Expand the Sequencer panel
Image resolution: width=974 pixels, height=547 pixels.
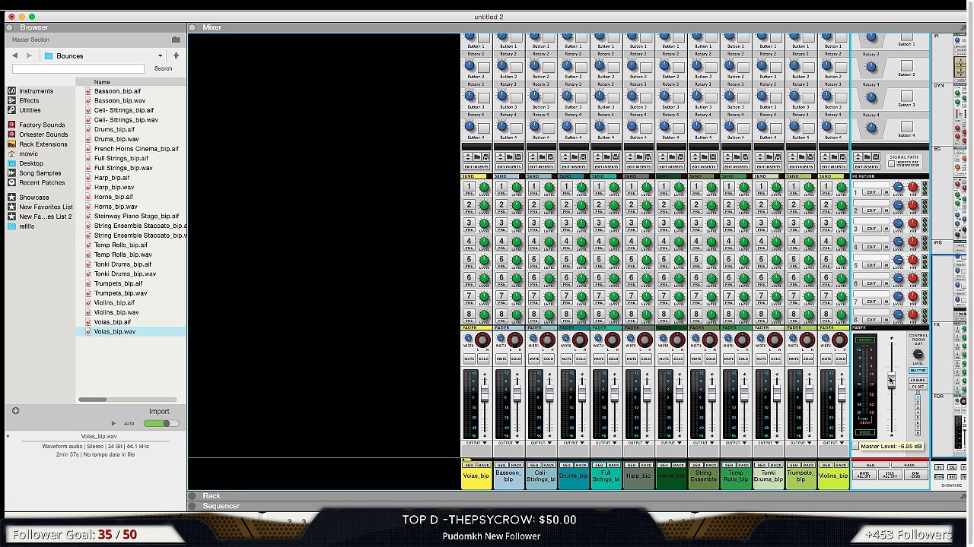(x=193, y=506)
